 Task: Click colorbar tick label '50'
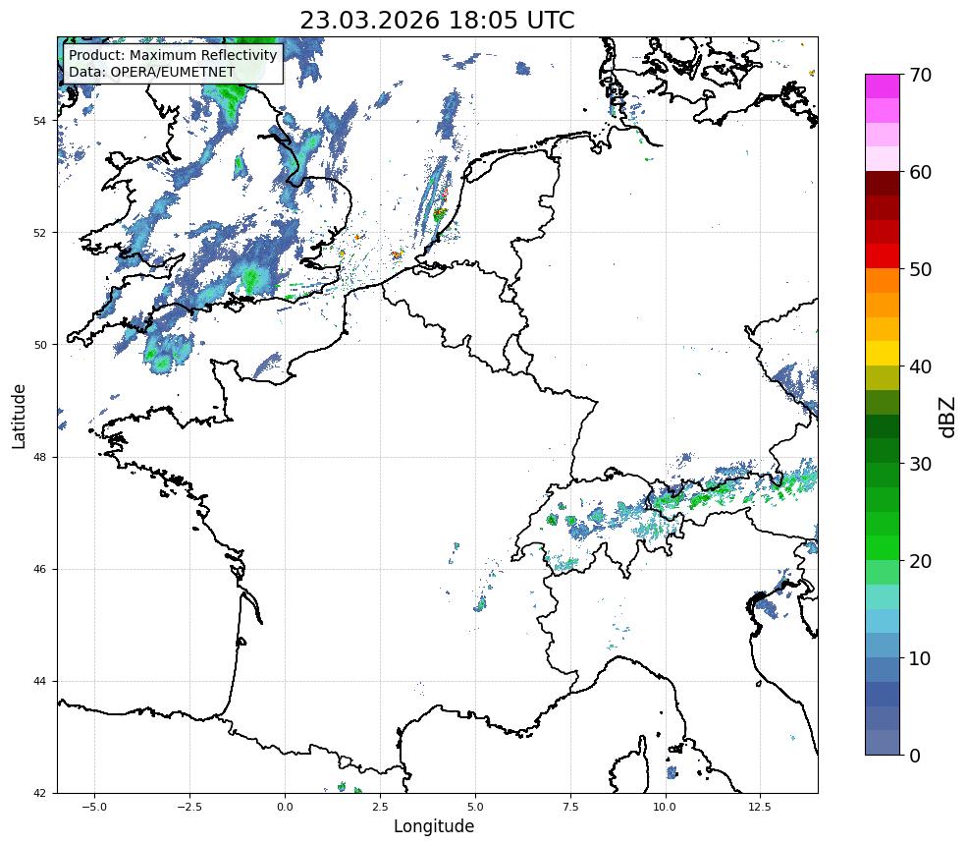click(x=920, y=270)
